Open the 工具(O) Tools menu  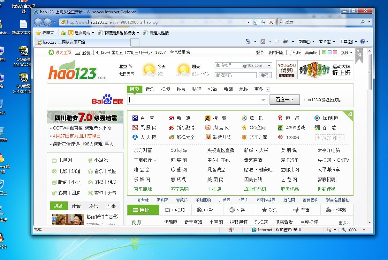348,42
